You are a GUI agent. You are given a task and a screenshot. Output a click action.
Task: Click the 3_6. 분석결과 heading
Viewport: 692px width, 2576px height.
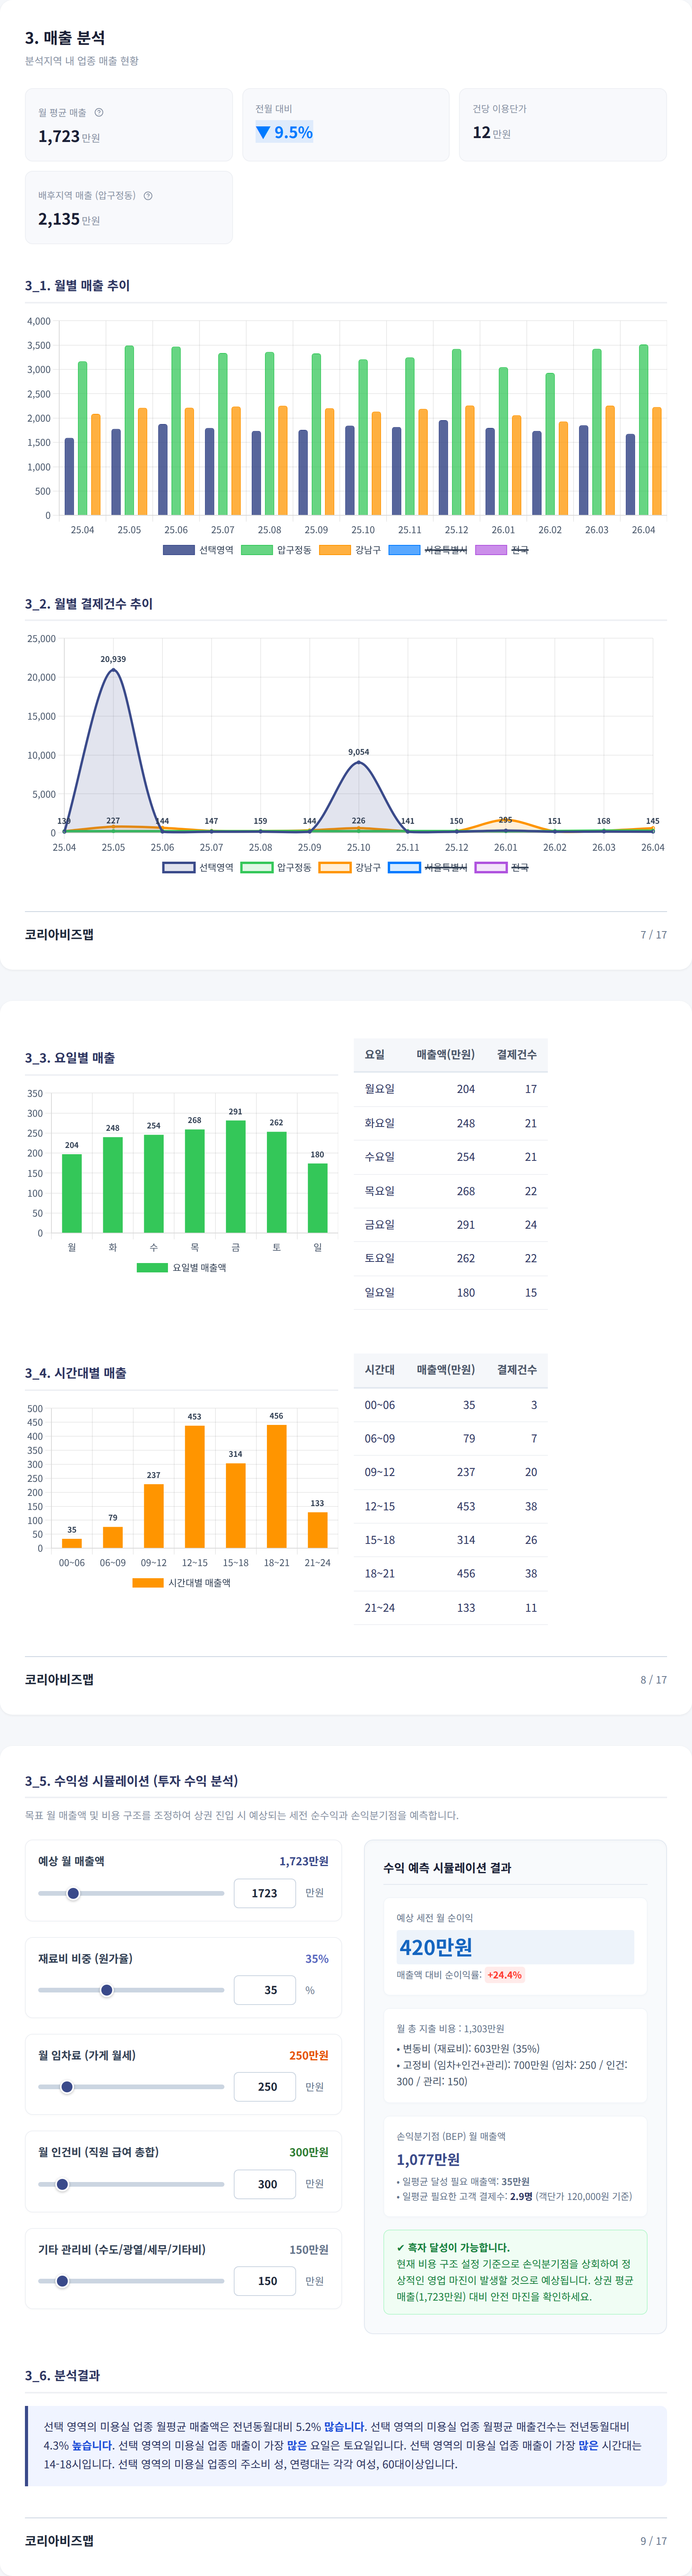coord(62,2375)
